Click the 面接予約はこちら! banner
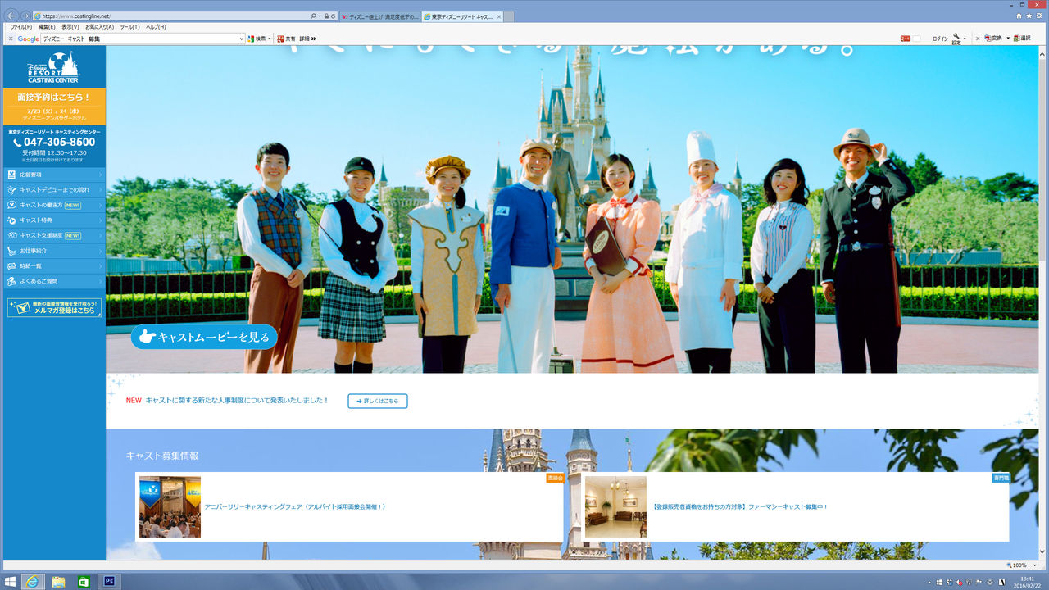The image size is (1049, 590). point(53,107)
